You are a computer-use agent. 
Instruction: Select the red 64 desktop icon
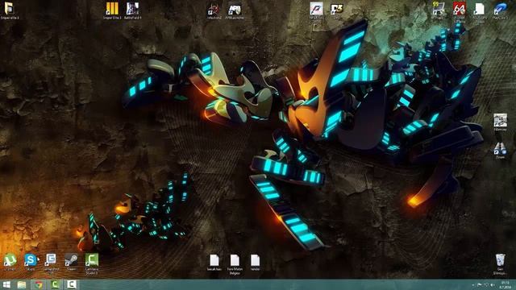coord(459,9)
